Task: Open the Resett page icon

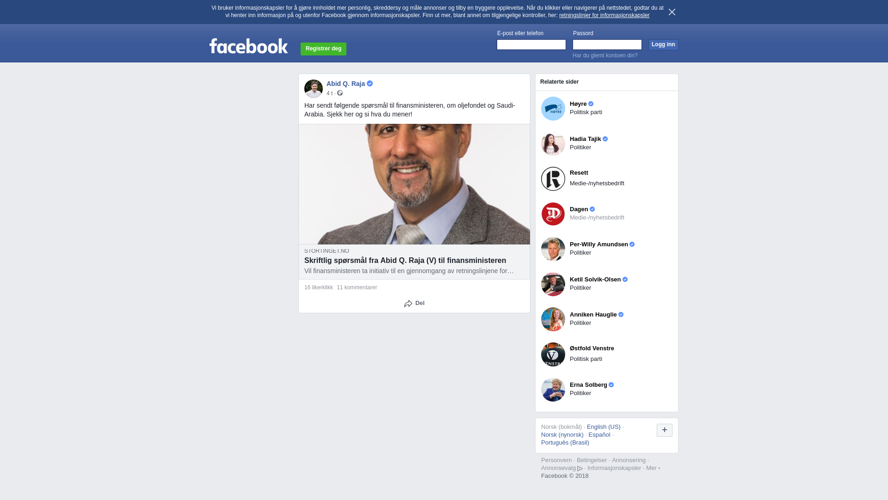Action: click(x=553, y=179)
